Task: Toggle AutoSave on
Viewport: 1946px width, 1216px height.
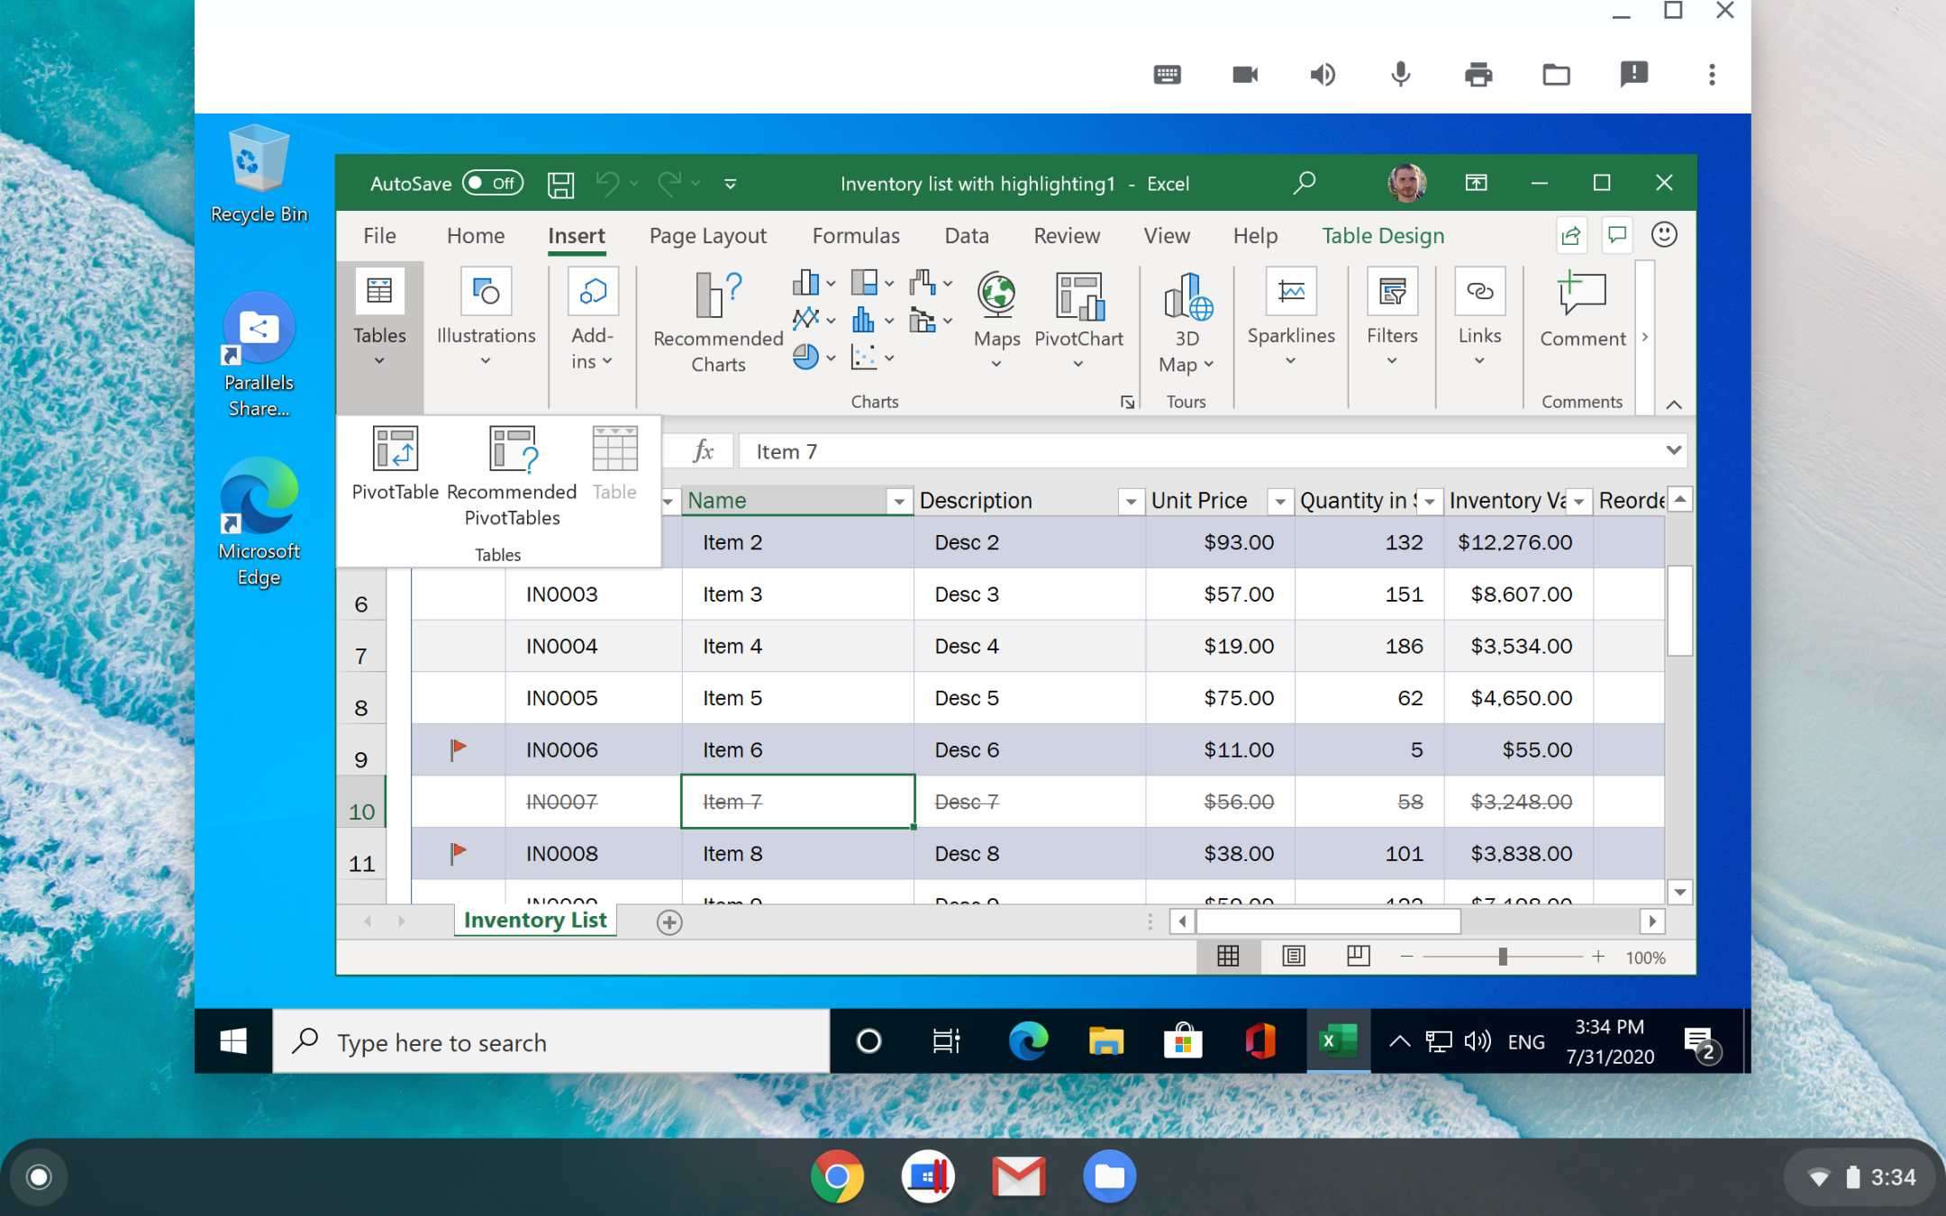Action: pyautogui.click(x=492, y=184)
